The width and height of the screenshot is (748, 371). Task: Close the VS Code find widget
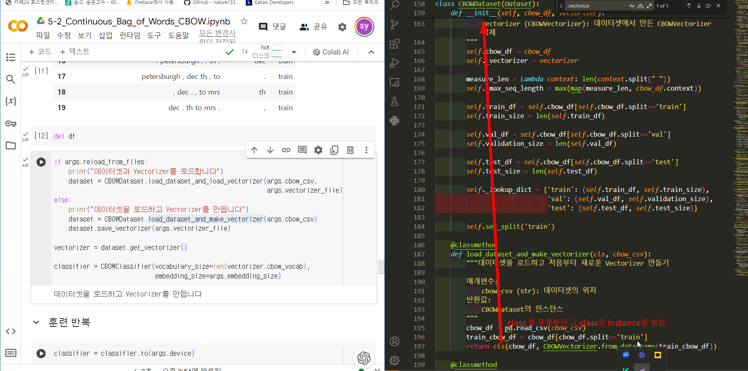point(718,6)
